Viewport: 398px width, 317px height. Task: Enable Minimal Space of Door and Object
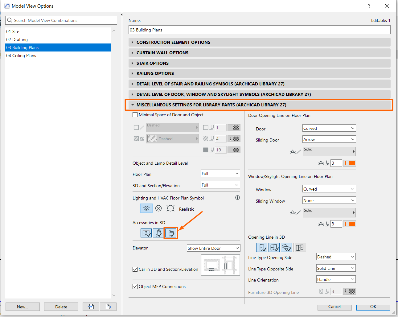click(x=135, y=115)
